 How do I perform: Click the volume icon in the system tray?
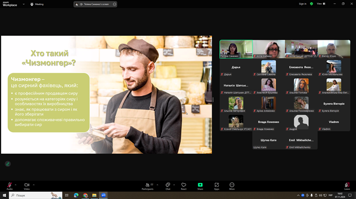coord(321,195)
